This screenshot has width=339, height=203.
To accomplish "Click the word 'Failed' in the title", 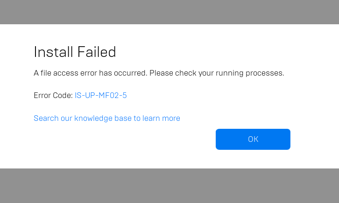I will [97, 52].
